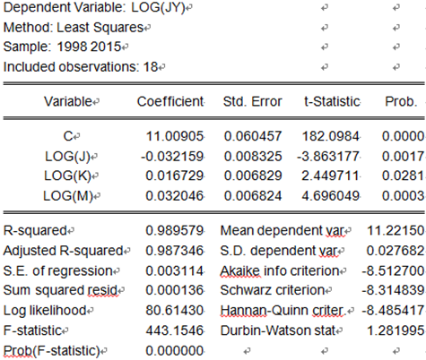Click the t-Statistic column header
This screenshot has height=360, width=426.
click(x=332, y=101)
